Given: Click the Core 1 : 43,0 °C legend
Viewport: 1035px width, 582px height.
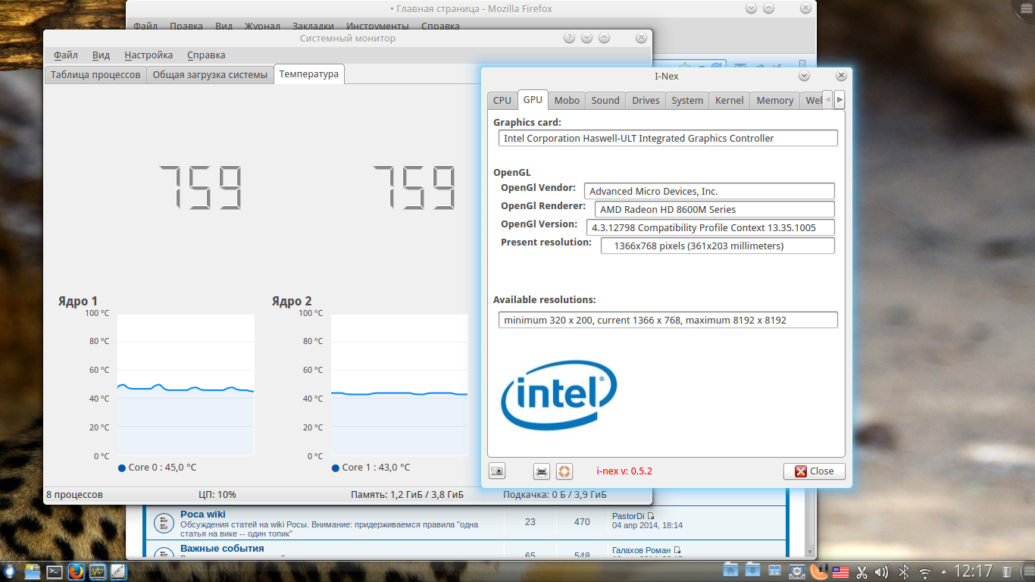Looking at the screenshot, I should pos(371,468).
